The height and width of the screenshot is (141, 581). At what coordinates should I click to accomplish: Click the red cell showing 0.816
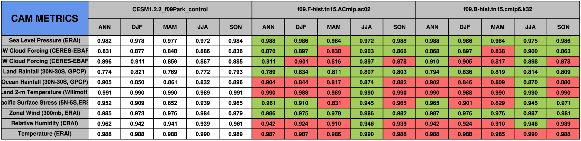(334, 62)
